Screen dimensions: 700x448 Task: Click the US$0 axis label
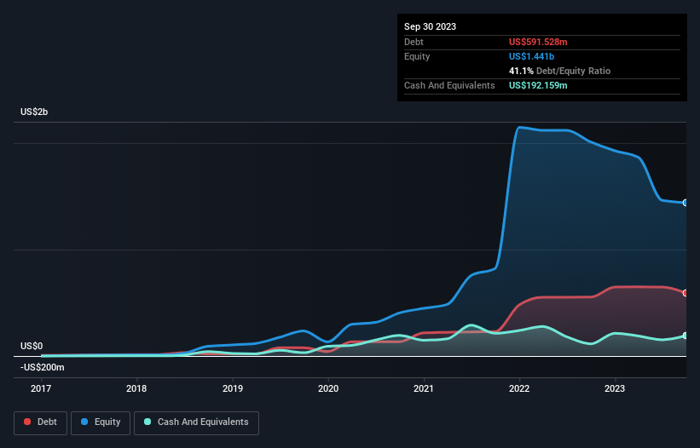(32, 346)
